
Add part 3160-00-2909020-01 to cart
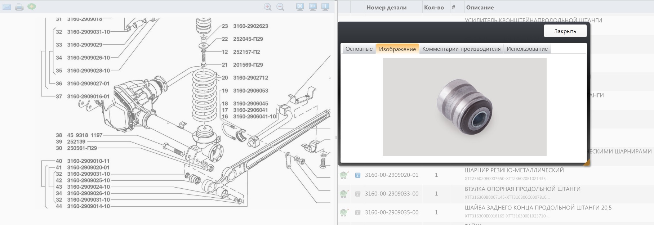pyautogui.click(x=344, y=175)
